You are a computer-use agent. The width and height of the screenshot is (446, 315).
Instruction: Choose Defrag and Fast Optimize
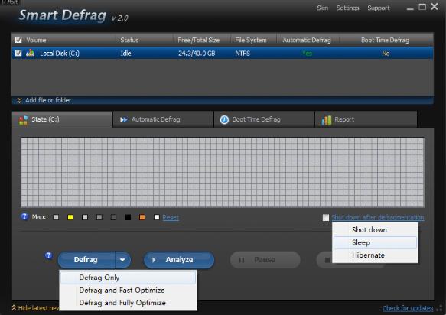[x=128, y=291]
